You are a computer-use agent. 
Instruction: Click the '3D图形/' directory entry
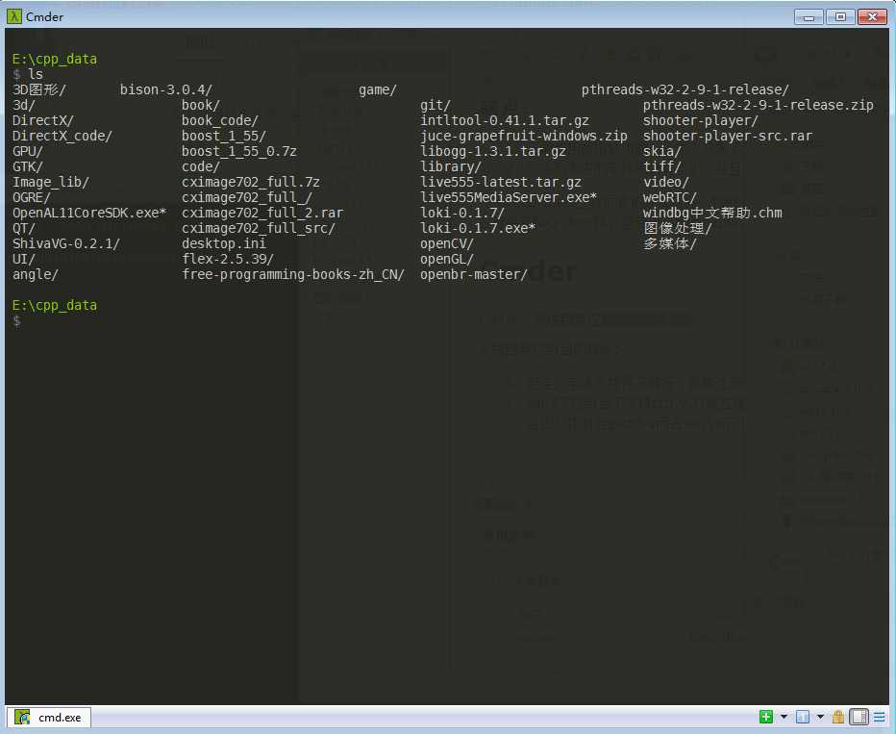(x=39, y=89)
